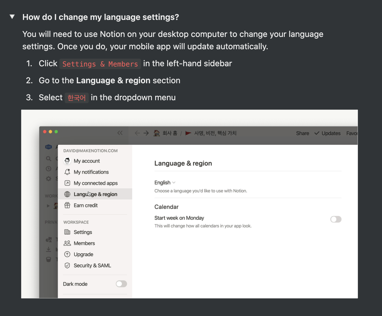Open the Upgrade section
The height and width of the screenshot is (316, 382).
[95, 254]
